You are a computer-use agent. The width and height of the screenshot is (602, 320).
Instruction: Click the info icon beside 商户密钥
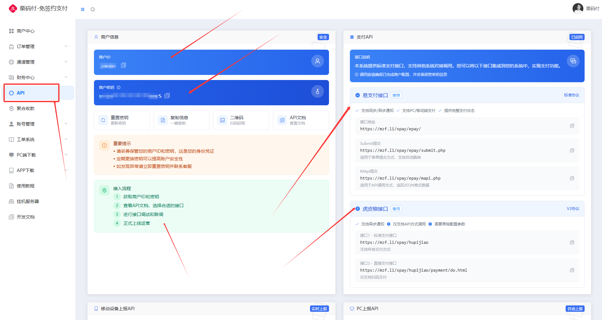click(119, 88)
